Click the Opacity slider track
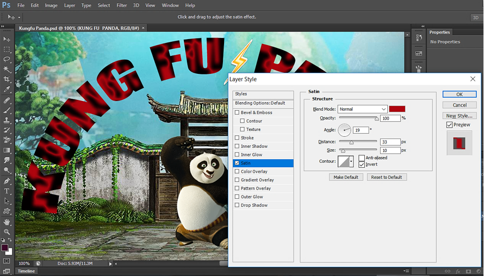Image resolution: width=484 pixels, height=277 pixels. click(358, 117)
